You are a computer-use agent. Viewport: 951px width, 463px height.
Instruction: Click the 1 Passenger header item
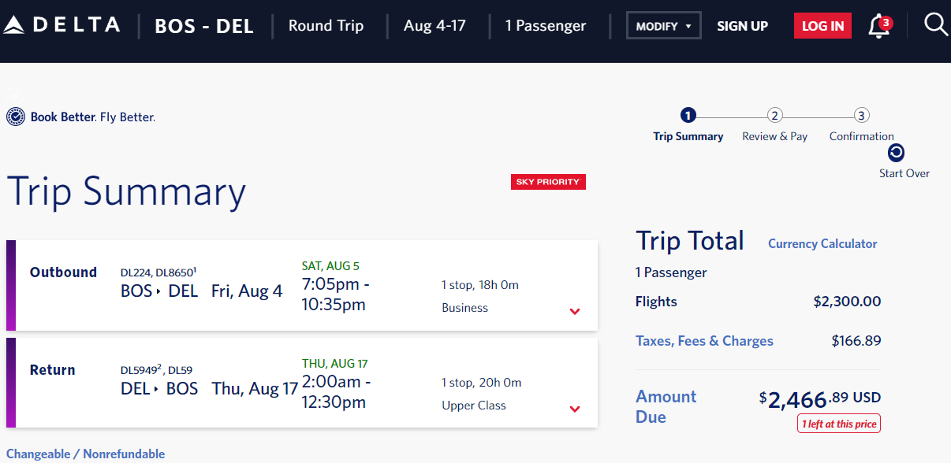pos(546,26)
